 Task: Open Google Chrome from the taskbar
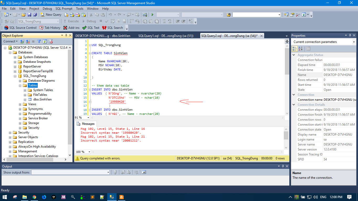[x=34, y=197]
